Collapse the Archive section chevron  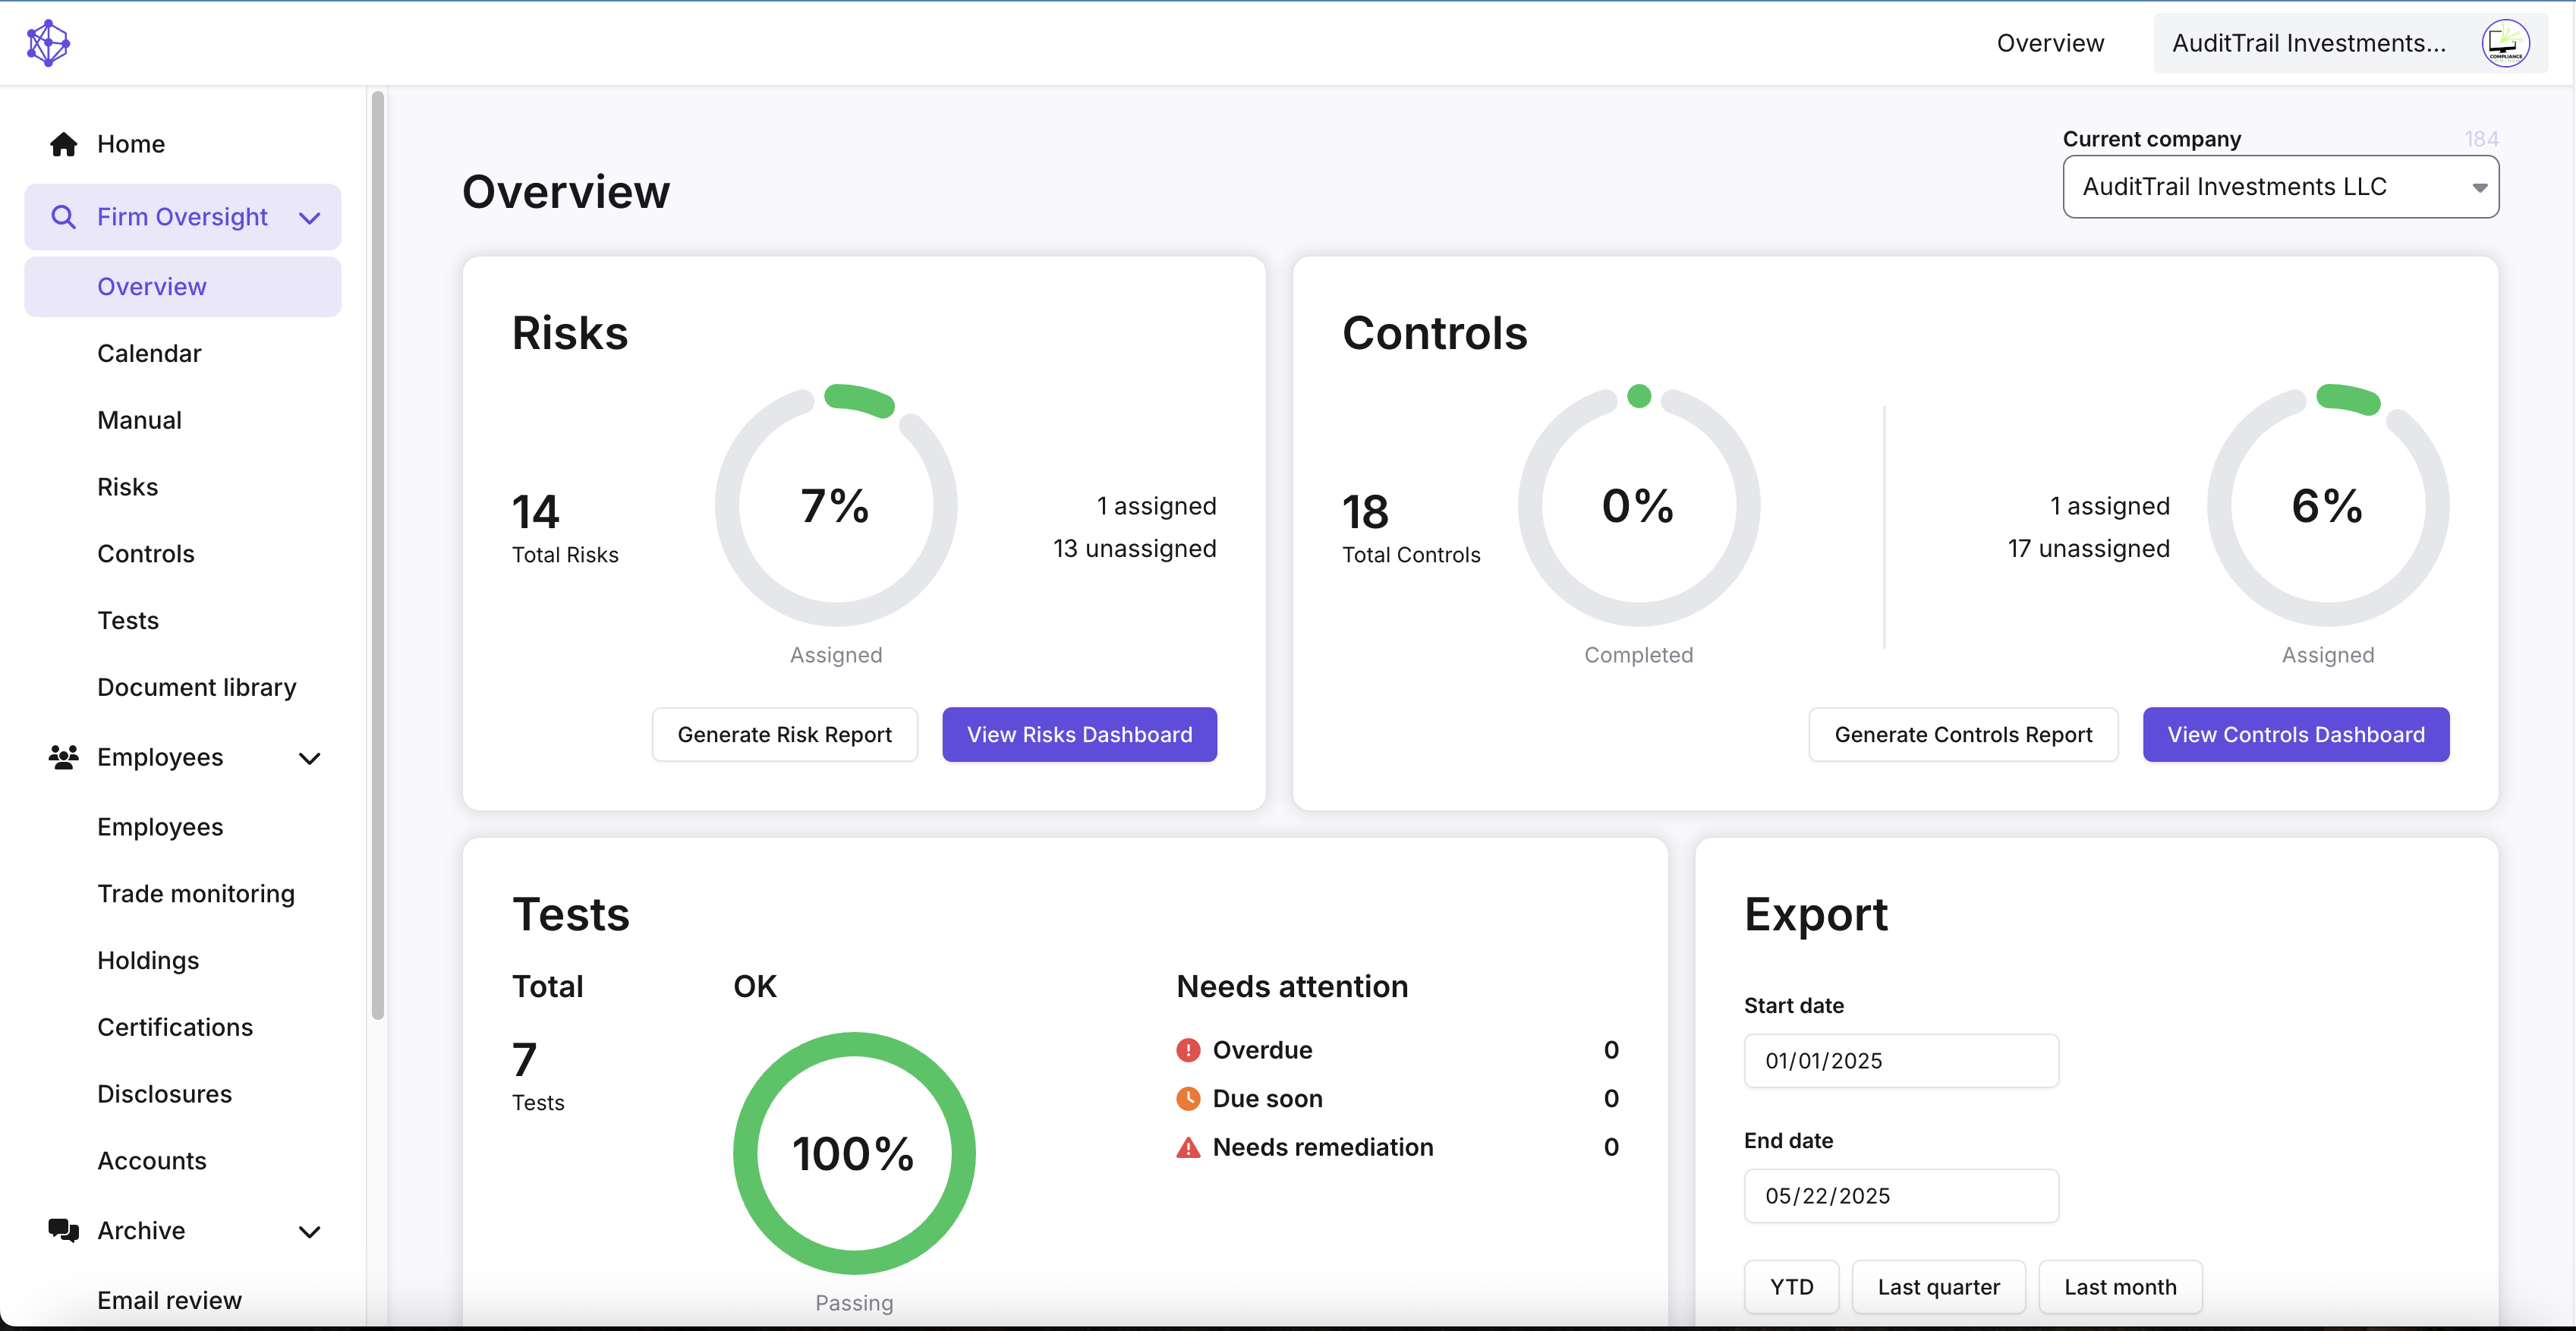310,1231
